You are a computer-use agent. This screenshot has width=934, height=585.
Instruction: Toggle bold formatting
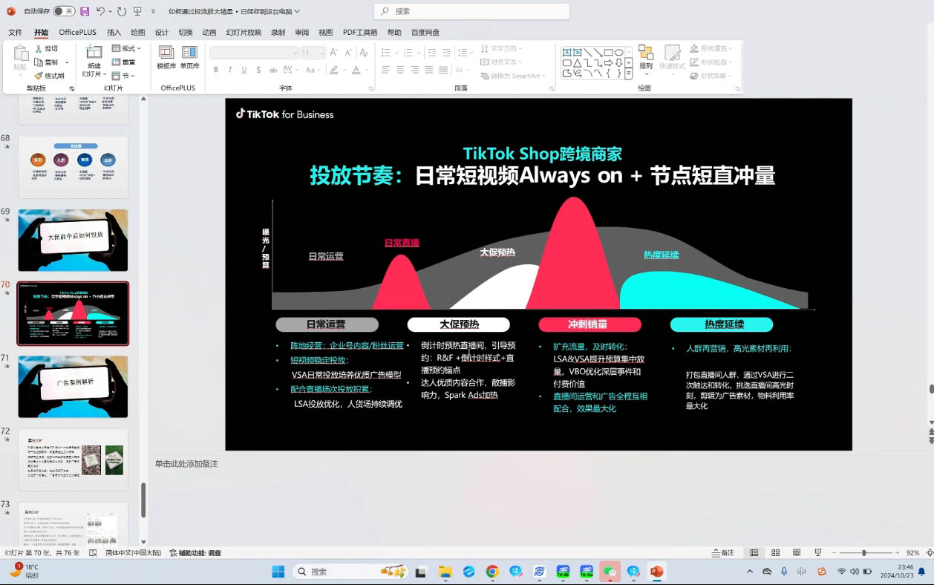click(216, 69)
